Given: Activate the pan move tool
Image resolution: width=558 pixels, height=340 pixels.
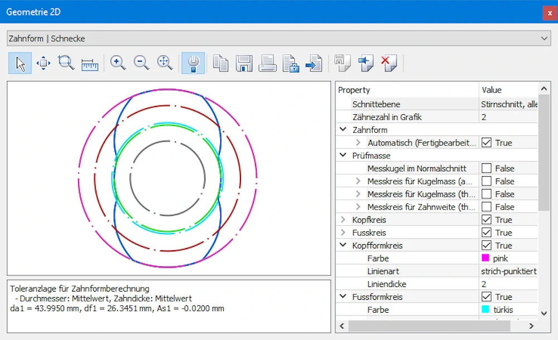Looking at the screenshot, I should [43, 64].
